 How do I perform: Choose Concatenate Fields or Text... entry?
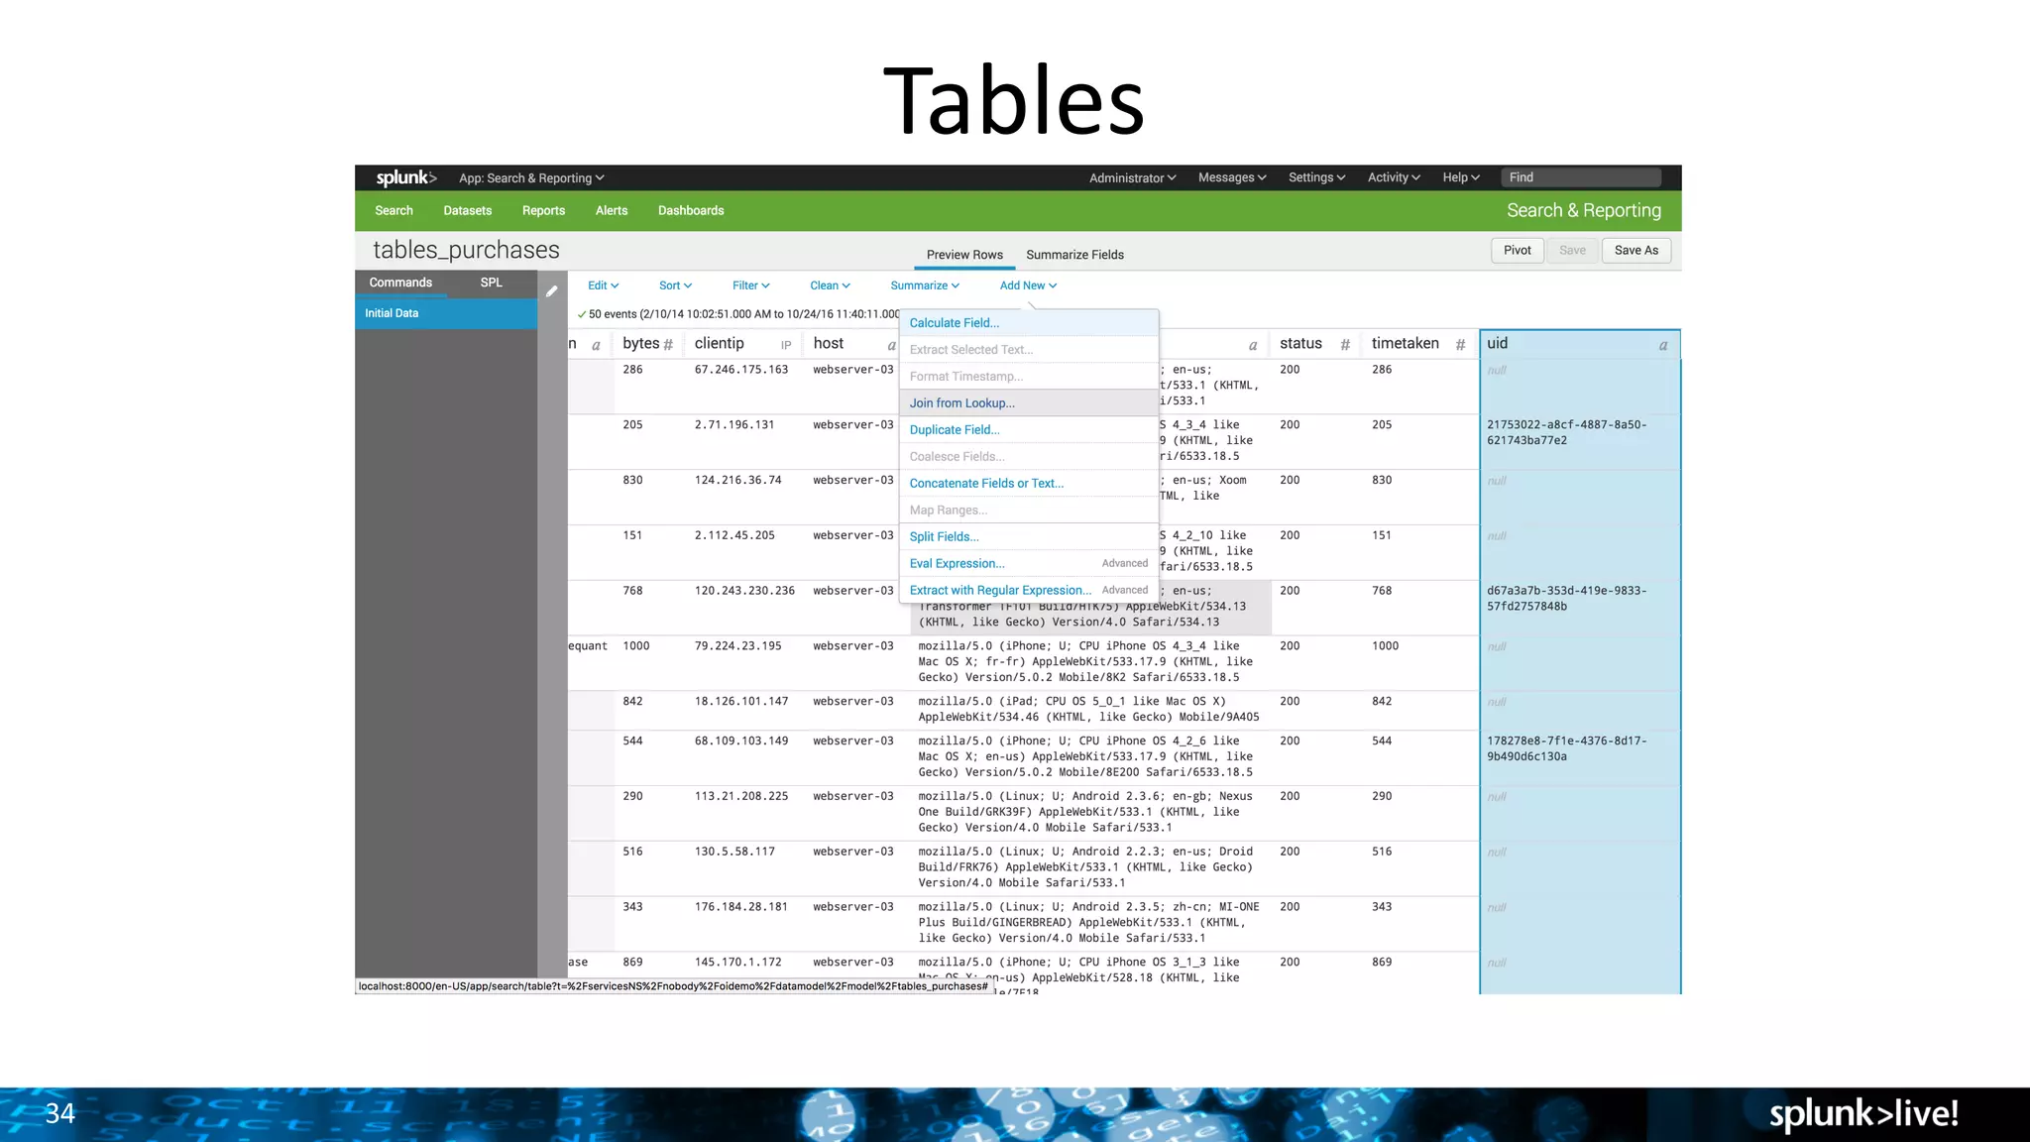click(x=1029, y=484)
